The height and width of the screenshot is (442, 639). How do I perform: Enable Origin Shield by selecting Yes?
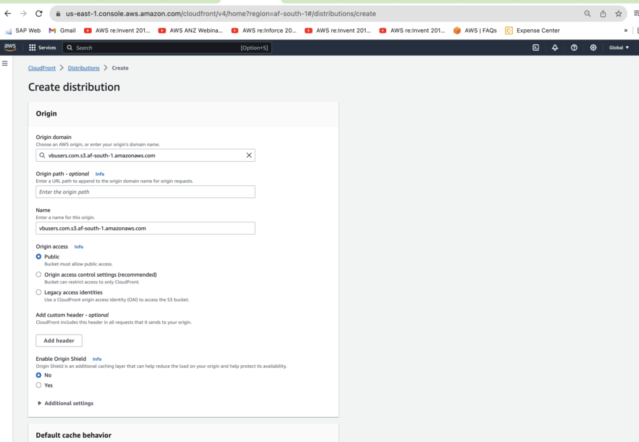coord(39,385)
